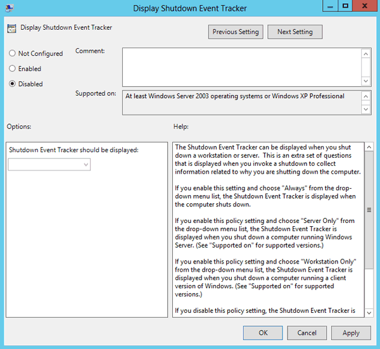Viewport: 380px width, 349px height.
Task: Select the Disabled radio button
Action: coord(26,84)
